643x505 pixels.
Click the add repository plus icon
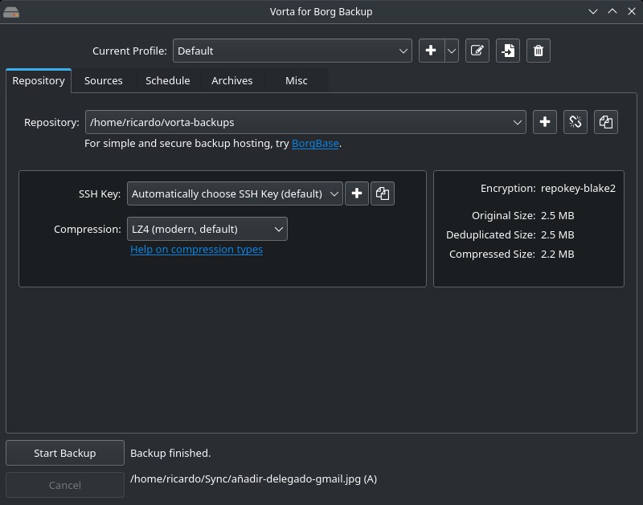pos(545,122)
